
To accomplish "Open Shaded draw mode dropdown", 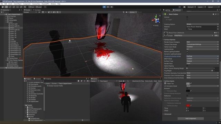I will coord(30,12).
